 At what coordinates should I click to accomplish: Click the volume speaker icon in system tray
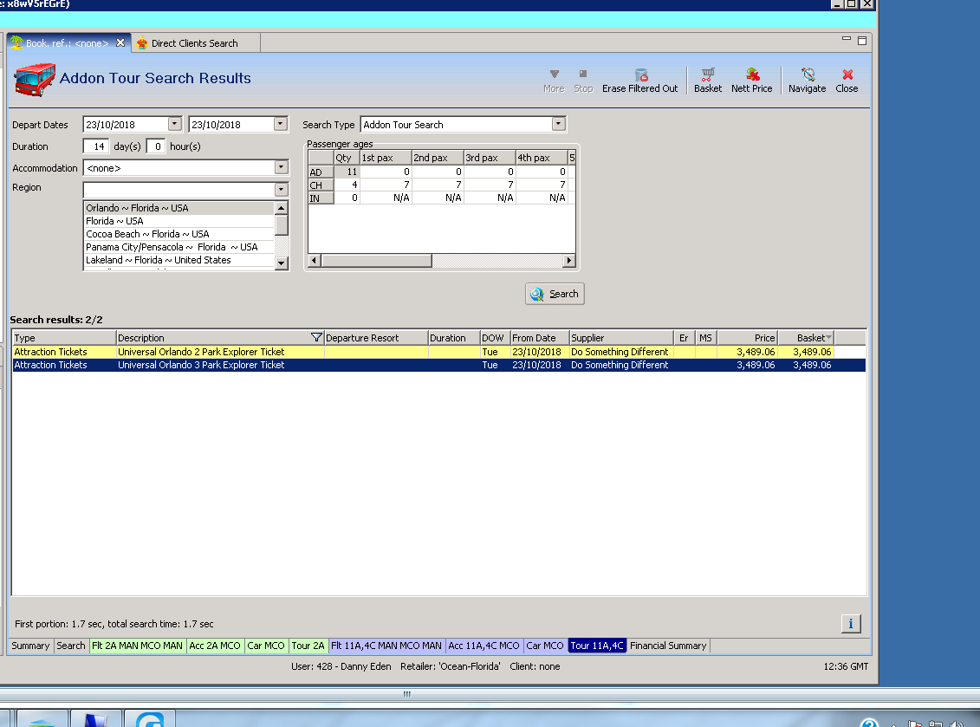[x=957, y=724]
